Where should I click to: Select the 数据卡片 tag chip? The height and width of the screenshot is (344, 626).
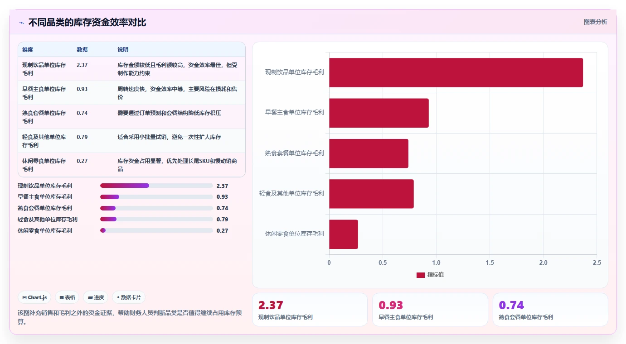(x=129, y=297)
